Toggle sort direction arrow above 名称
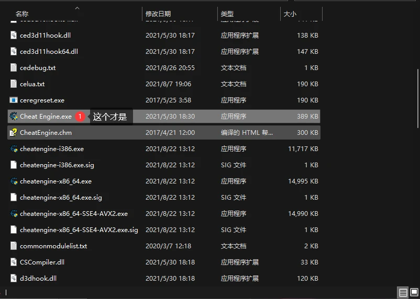This screenshot has width=420, height=299. click(77, 8)
